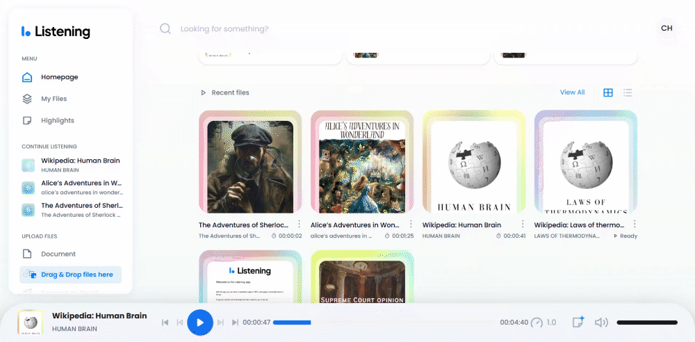Mute audio with the speaker icon

coord(601,323)
